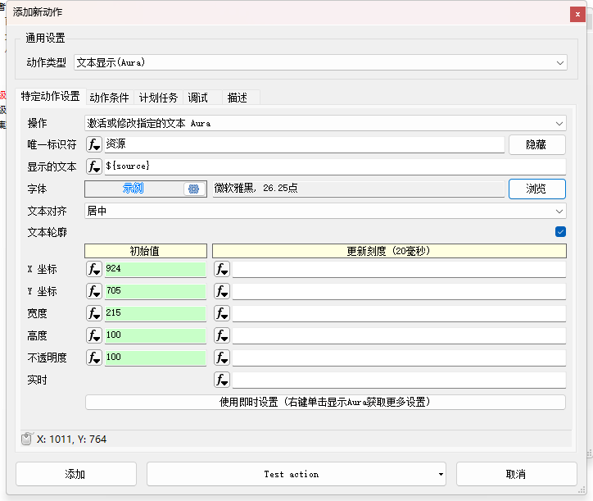The image size is (593, 501).
Task: Click expression icon for 高度 update field
Action: tap(222, 336)
